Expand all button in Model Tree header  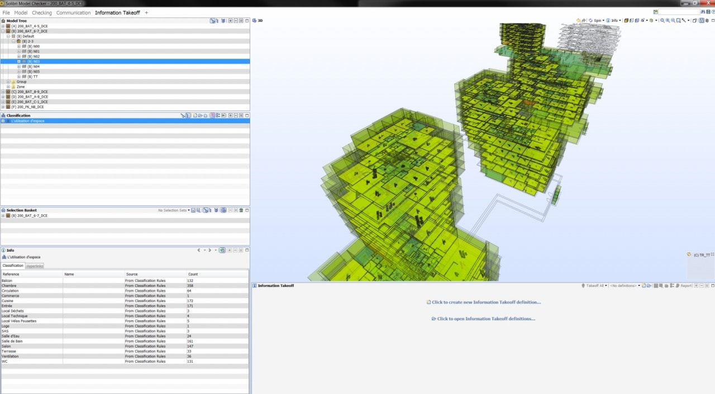point(230,21)
